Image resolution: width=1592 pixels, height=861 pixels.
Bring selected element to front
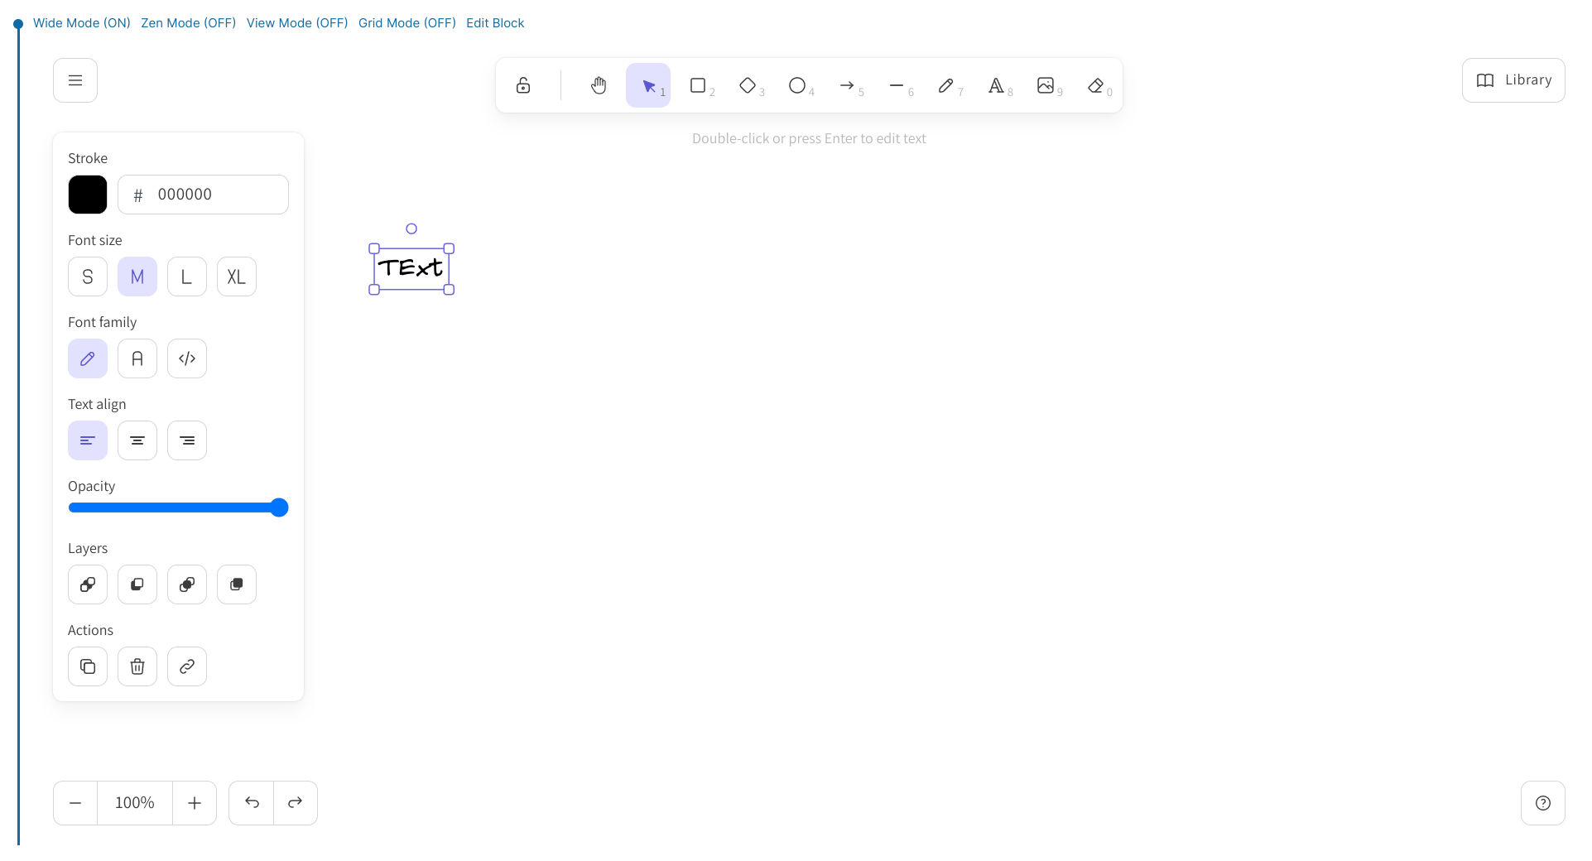coord(237,584)
